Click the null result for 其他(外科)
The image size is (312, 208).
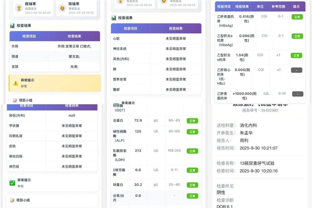tap(72, 115)
